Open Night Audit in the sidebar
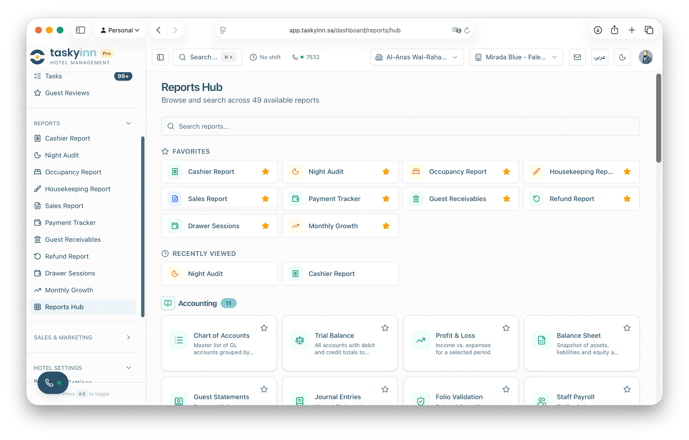The width and height of the screenshot is (689, 440). pyautogui.click(x=62, y=155)
